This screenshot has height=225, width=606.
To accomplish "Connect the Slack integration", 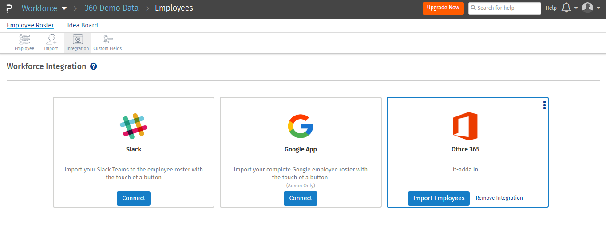I will (x=134, y=198).
